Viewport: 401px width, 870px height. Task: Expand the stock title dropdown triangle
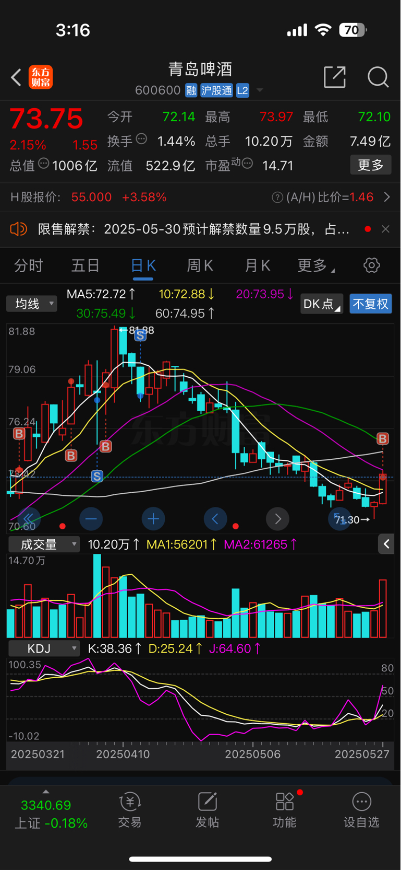pos(259,90)
